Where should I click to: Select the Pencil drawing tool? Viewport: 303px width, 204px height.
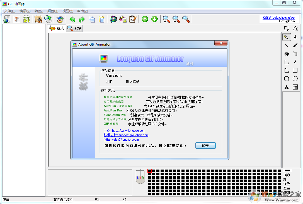[287, 37]
